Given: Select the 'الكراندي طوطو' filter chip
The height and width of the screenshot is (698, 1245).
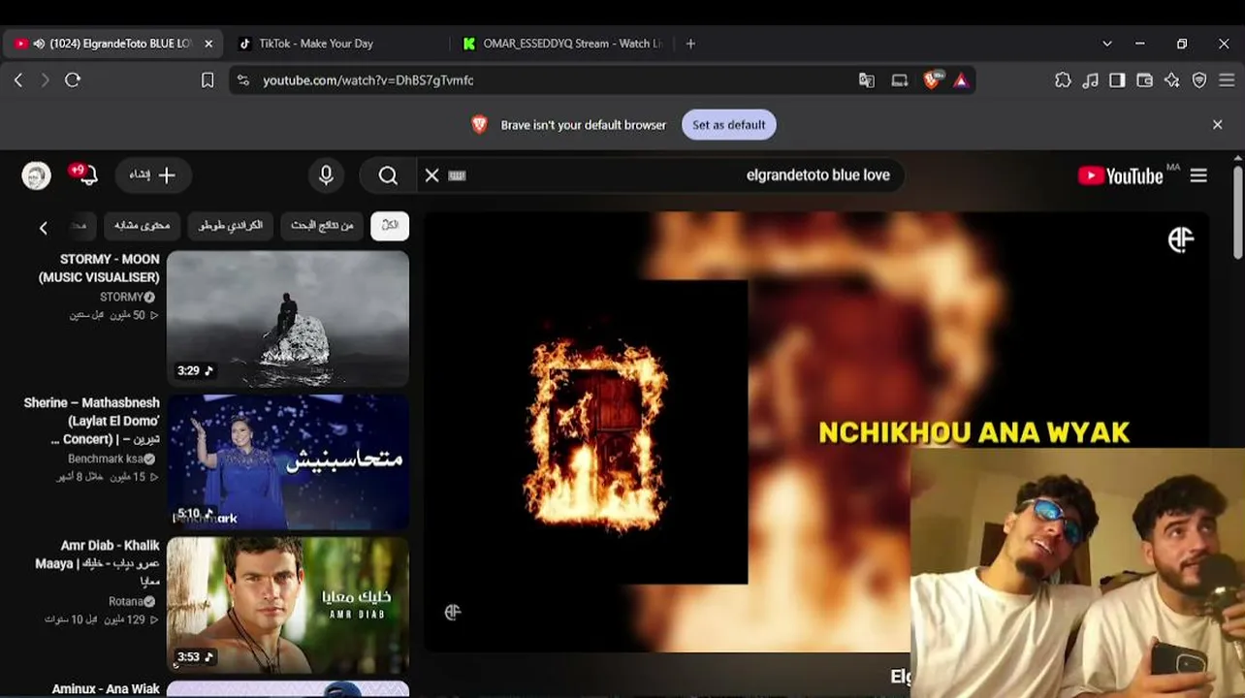Looking at the screenshot, I should pyautogui.click(x=231, y=226).
